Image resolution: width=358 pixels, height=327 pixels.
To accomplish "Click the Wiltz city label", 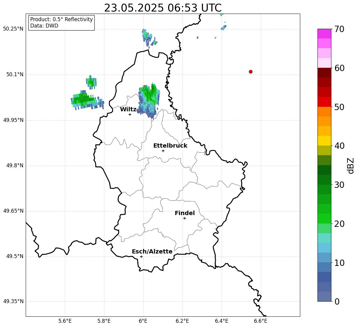I will pyautogui.click(x=128, y=110).
